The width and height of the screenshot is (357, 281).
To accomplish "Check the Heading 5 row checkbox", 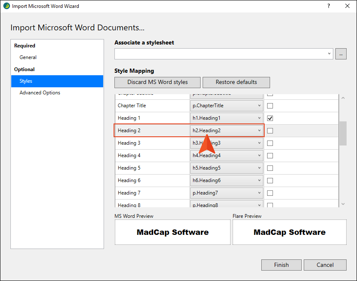I will (270, 168).
